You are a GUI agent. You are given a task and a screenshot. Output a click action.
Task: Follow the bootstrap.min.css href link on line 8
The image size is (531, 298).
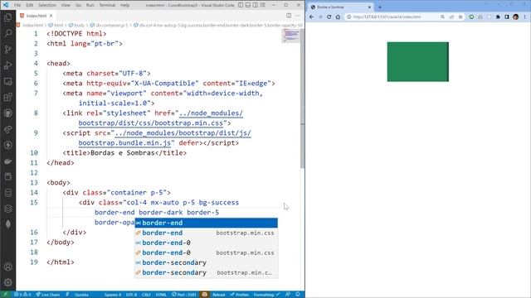[161, 118]
